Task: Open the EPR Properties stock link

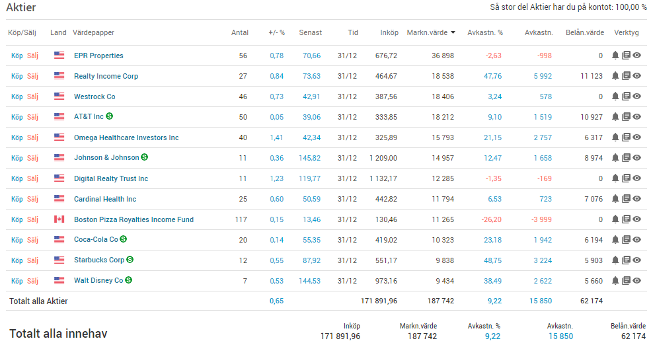Action: 98,56
